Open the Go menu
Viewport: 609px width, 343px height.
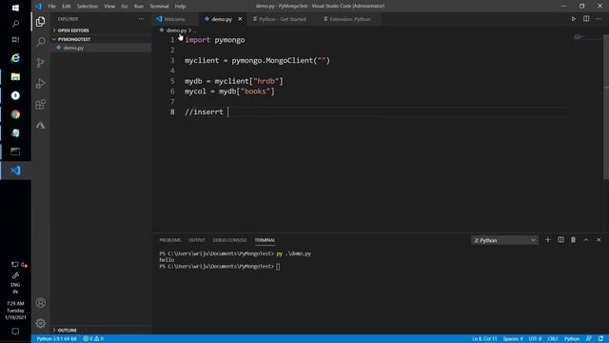pos(125,7)
